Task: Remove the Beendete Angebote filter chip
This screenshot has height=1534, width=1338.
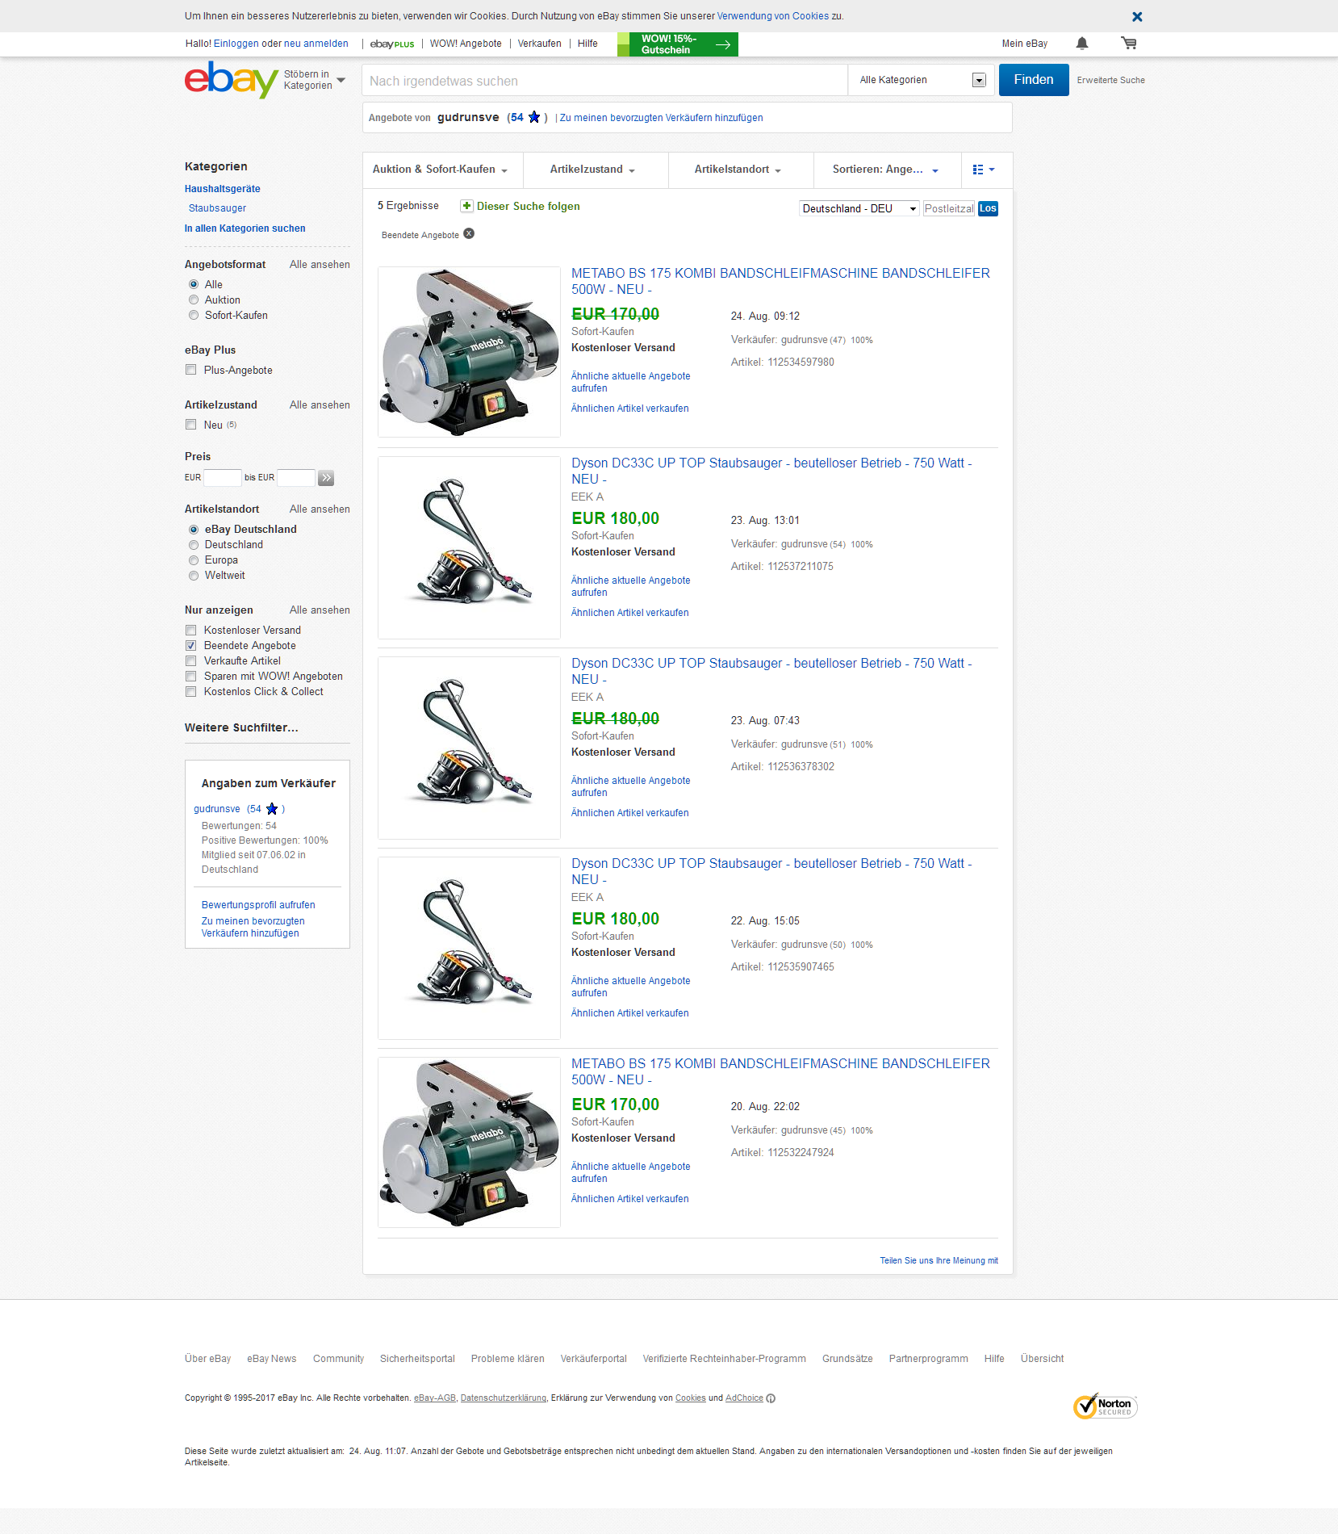Action: (x=469, y=234)
